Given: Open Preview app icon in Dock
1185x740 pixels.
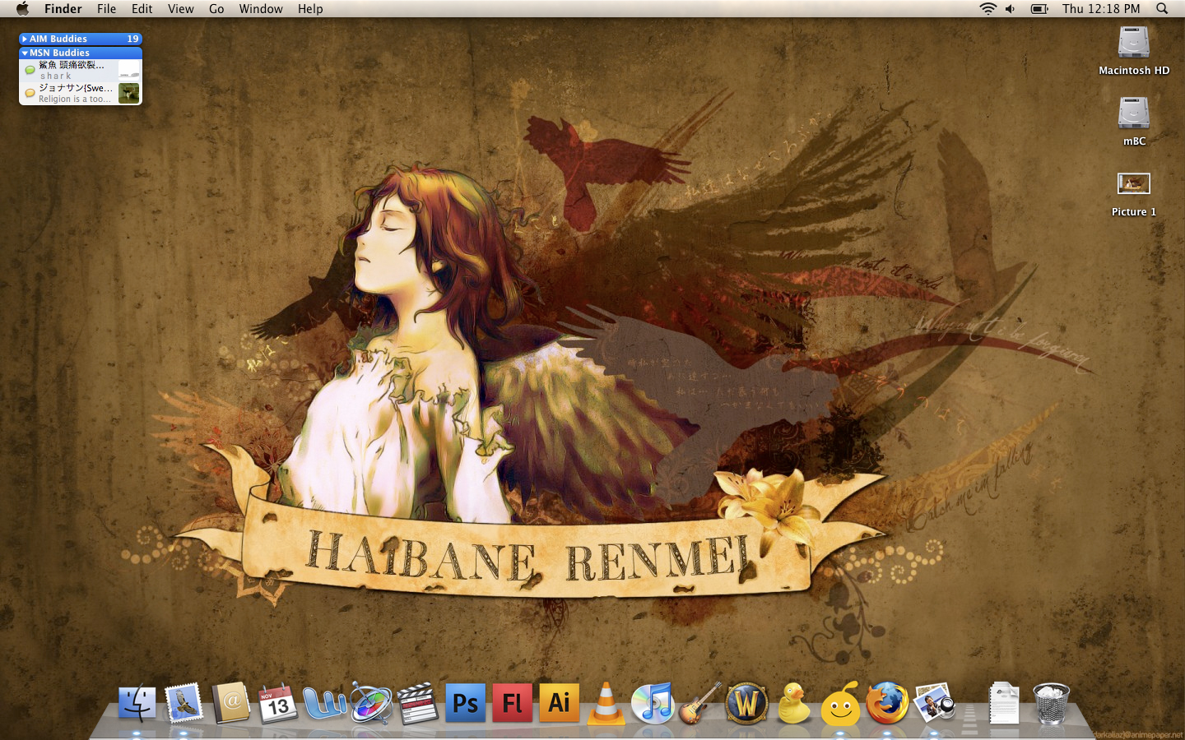Looking at the screenshot, I should click(934, 704).
